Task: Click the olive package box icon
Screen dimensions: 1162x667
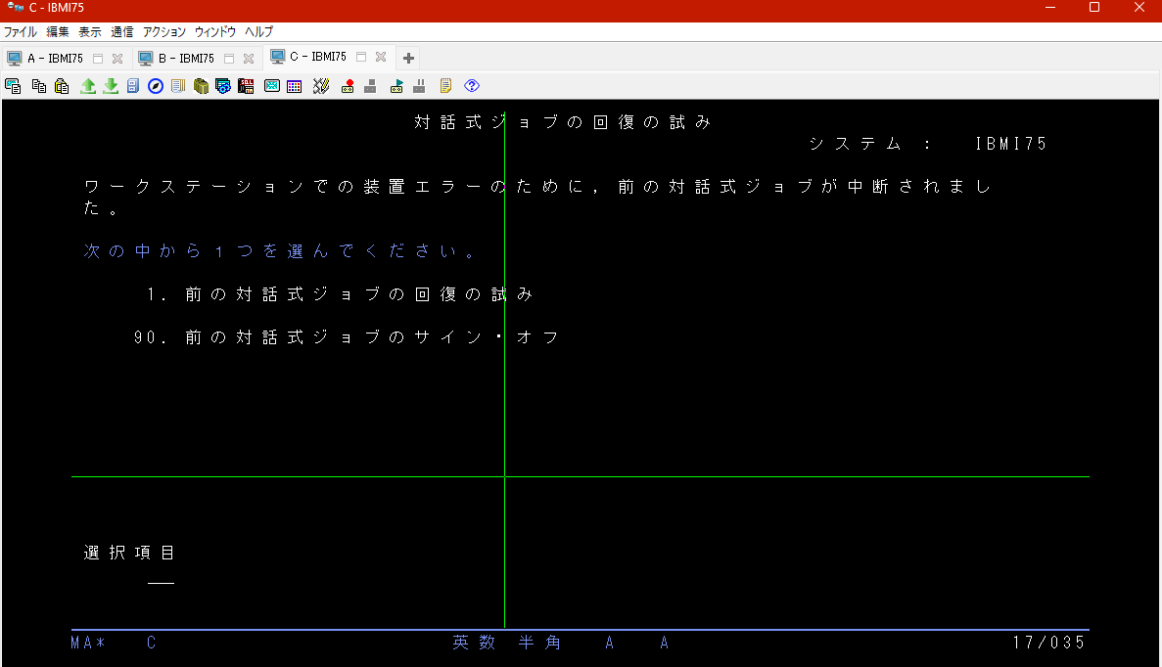Action: pyautogui.click(x=201, y=86)
